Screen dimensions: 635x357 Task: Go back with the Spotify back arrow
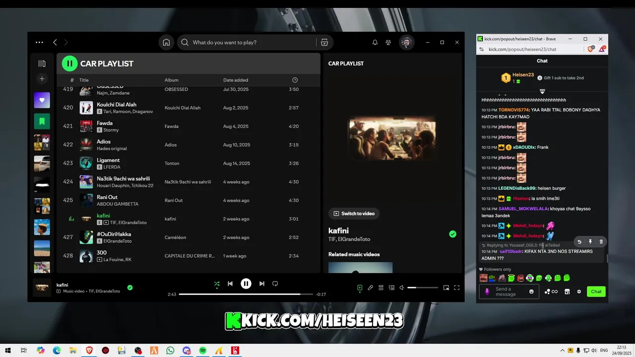click(55, 43)
